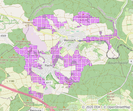
Task: Click the 4569 road number shield
Action: pyautogui.click(x=3, y=36)
